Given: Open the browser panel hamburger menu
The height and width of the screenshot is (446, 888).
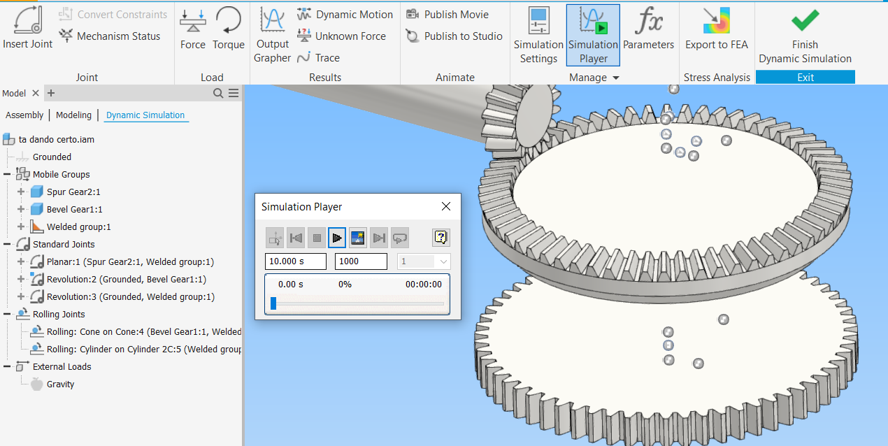Looking at the screenshot, I should [x=234, y=93].
